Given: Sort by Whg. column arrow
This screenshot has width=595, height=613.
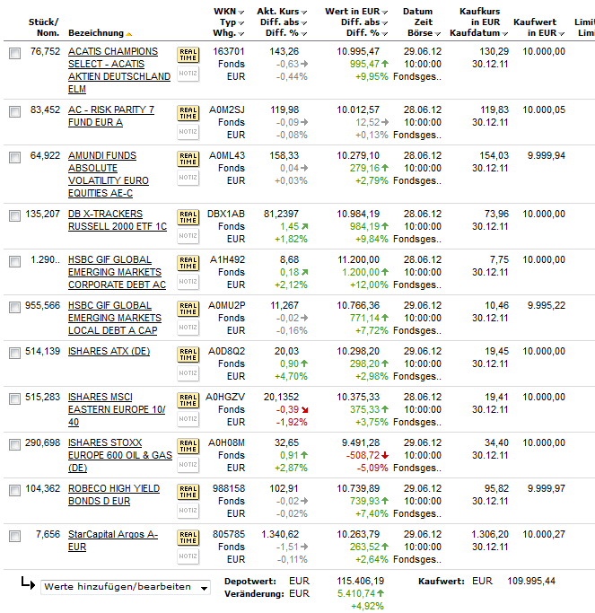Looking at the screenshot, I should [x=241, y=34].
